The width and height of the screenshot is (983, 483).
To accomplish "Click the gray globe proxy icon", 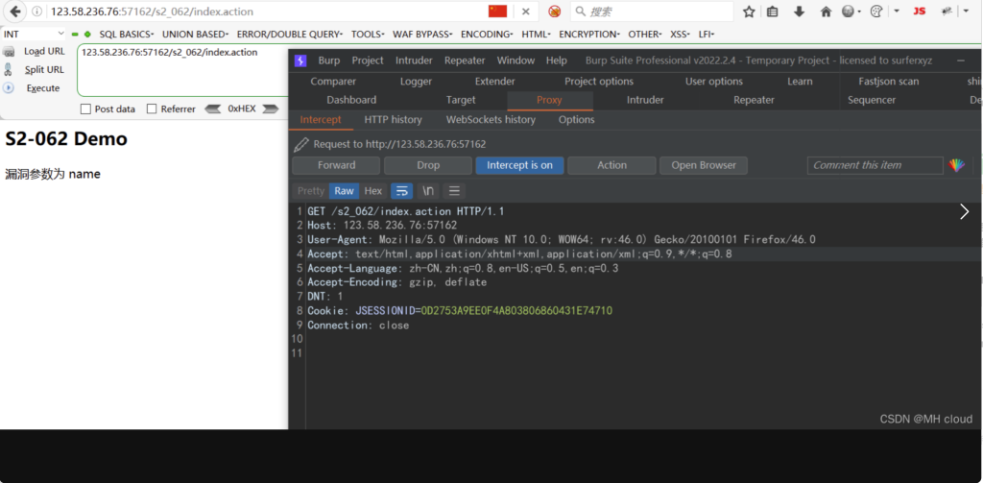I will pos(849,12).
